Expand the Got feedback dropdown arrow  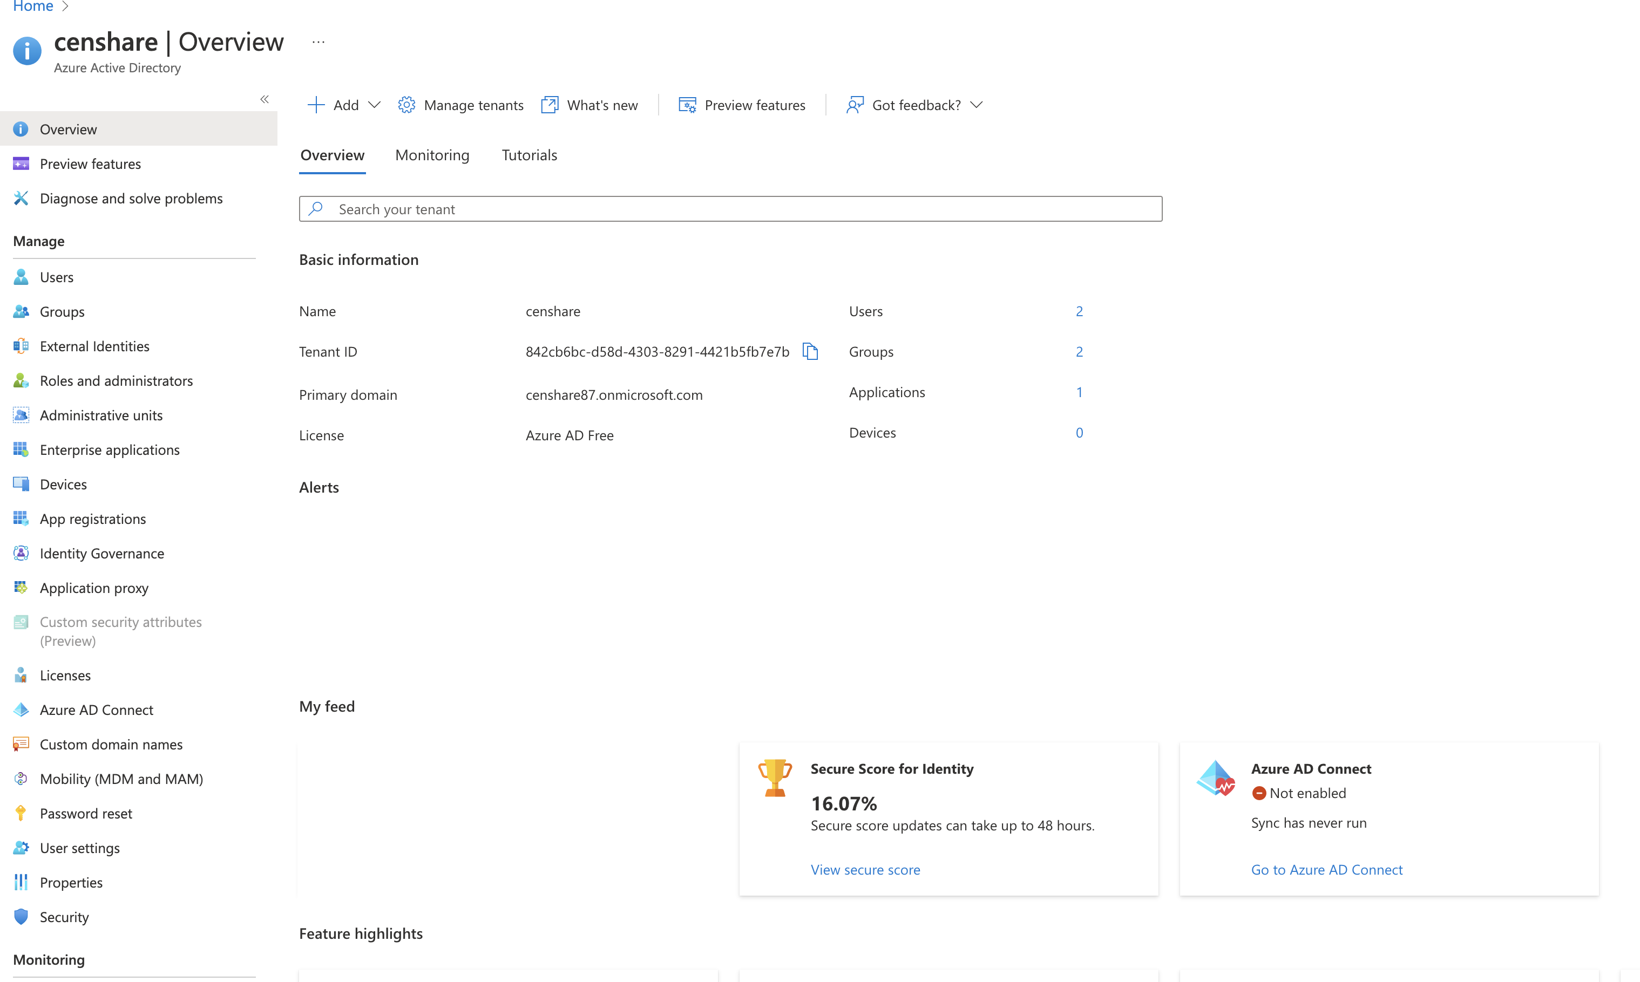976,105
